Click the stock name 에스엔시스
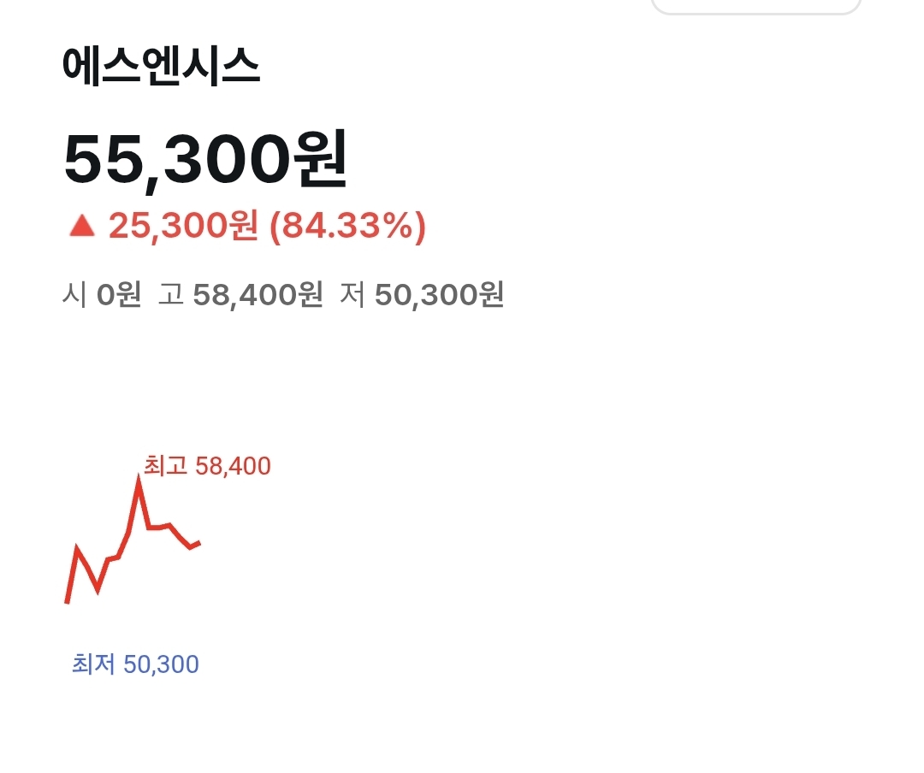The height and width of the screenshot is (773, 924). [x=161, y=68]
